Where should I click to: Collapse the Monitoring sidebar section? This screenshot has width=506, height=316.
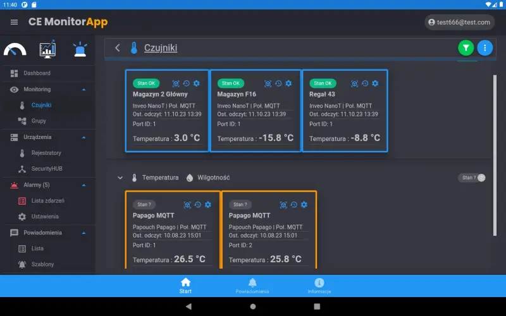pos(84,90)
